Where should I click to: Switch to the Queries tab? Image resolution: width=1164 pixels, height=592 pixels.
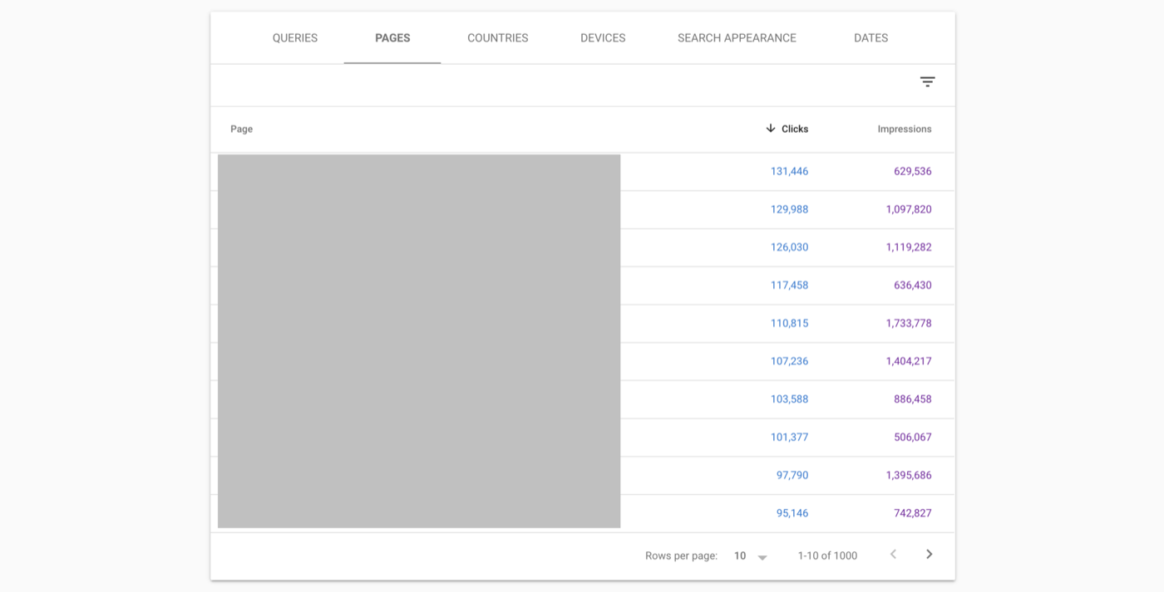click(295, 38)
